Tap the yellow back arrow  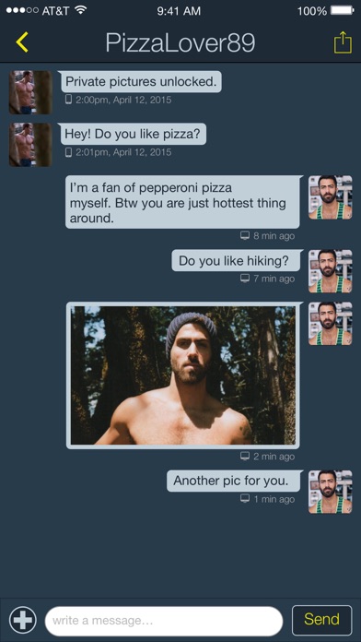tap(22, 42)
